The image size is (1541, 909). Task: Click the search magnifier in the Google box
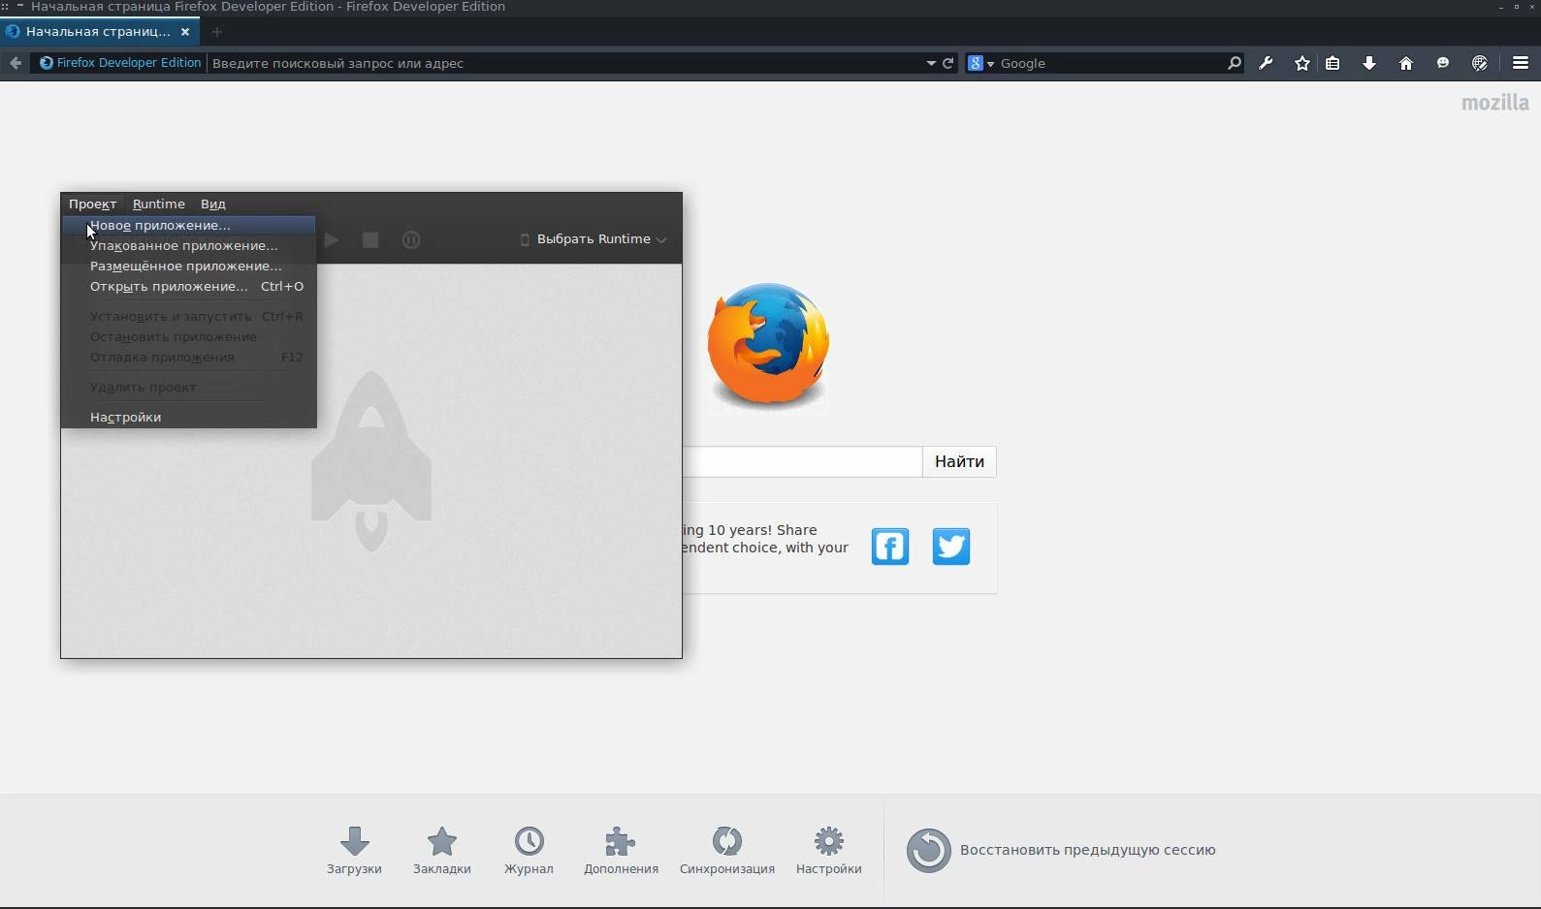[x=1234, y=63]
